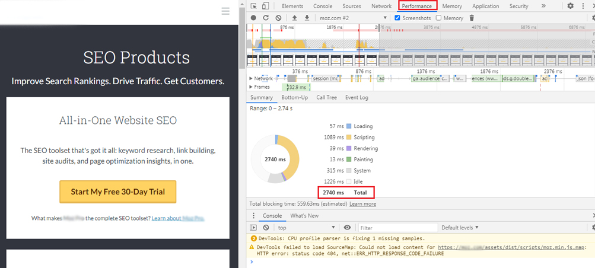Click the Load profile upload arrow
595x268 pixels.
pyautogui.click(x=294, y=18)
